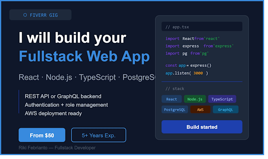Click the Riki Febrianto — Fullstack Developer credit

57,148
